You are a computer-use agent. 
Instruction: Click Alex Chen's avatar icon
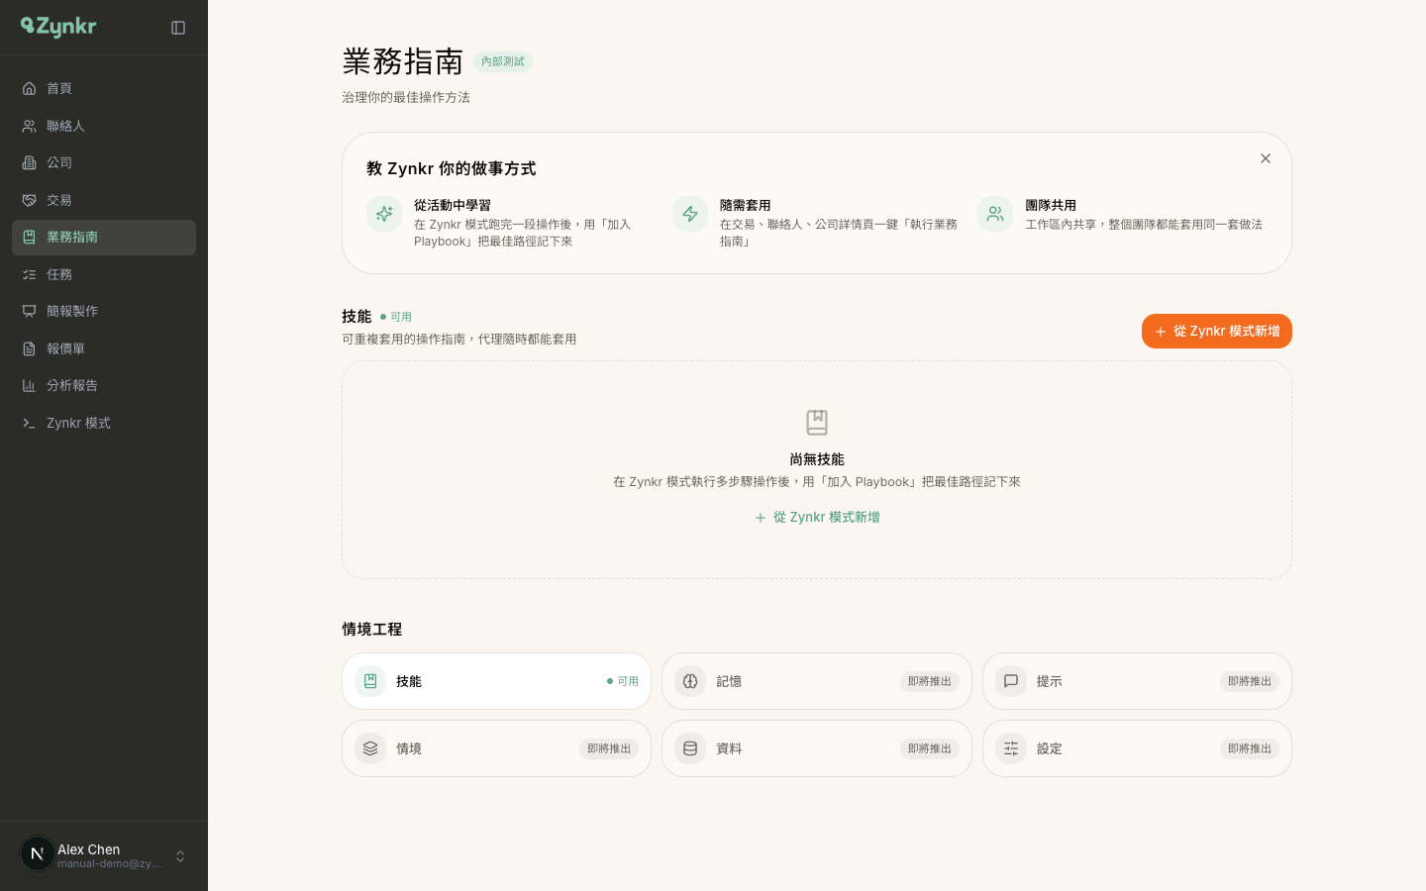click(x=38, y=853)
